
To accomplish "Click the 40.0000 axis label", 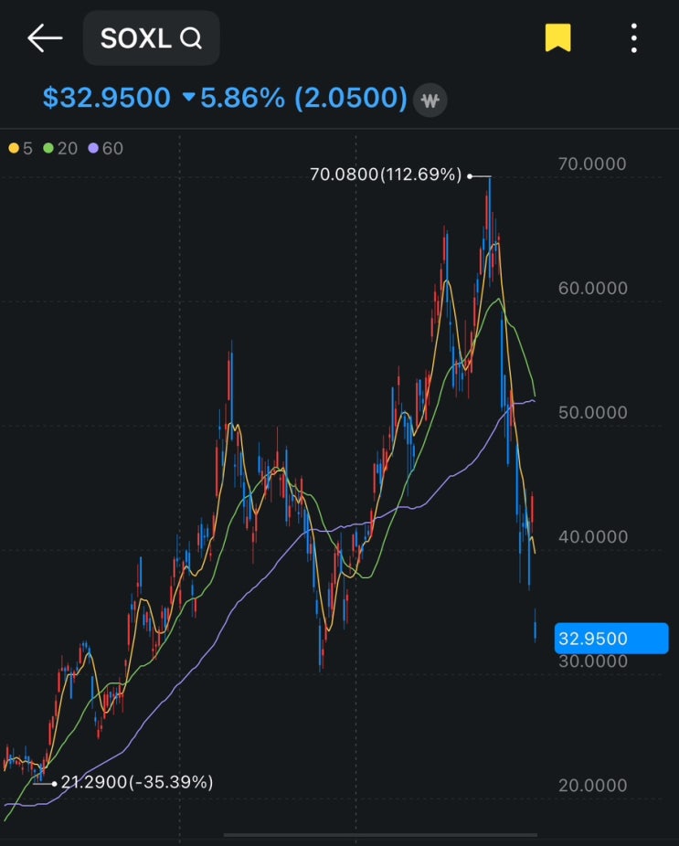I will [593, 537].
